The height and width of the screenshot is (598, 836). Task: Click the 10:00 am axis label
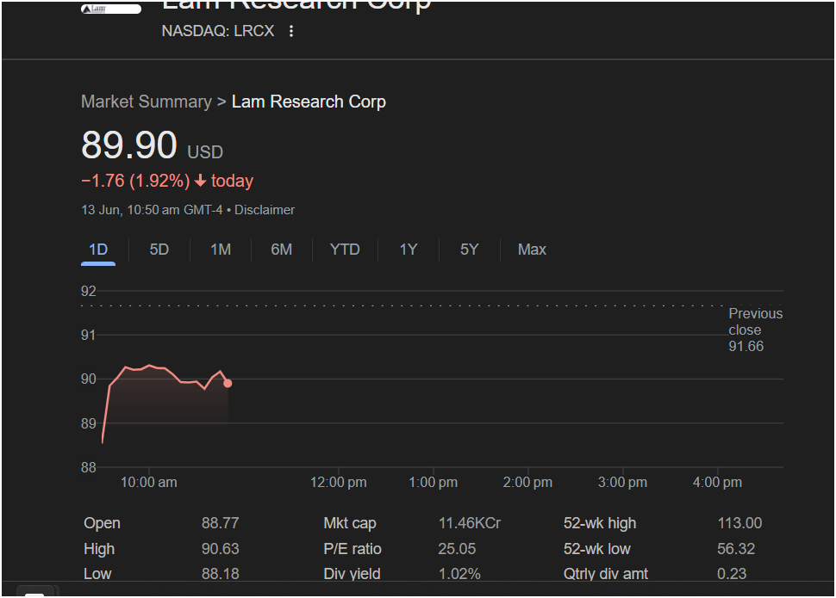[x=149, y=483]
